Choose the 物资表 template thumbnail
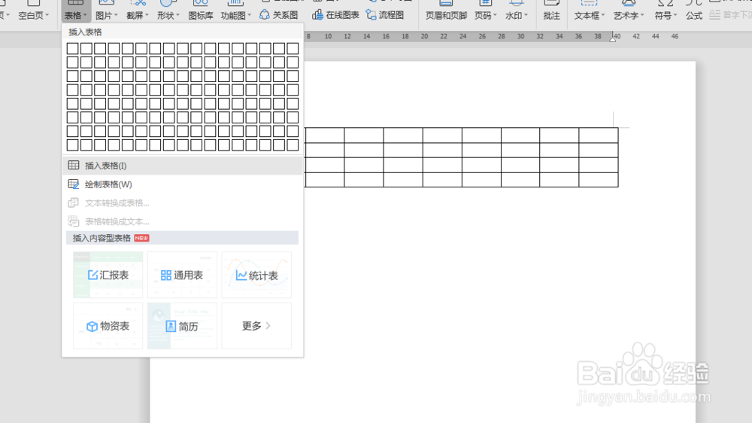 [108, 326]
